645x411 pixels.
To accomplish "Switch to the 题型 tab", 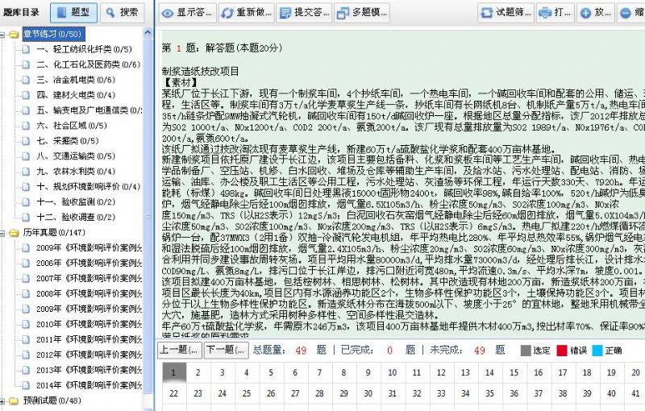I will click(x=74, y=12).
